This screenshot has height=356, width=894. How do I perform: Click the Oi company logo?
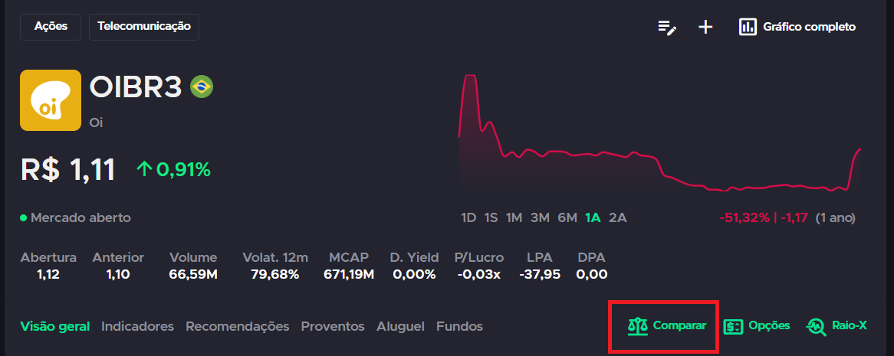[x=51, y=100]
